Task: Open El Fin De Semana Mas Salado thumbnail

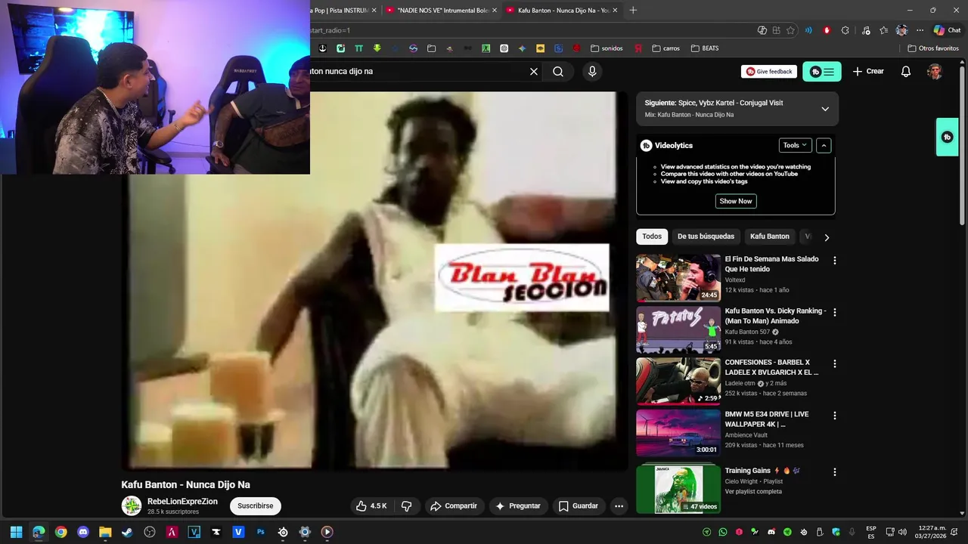Action: click(678, 278)
